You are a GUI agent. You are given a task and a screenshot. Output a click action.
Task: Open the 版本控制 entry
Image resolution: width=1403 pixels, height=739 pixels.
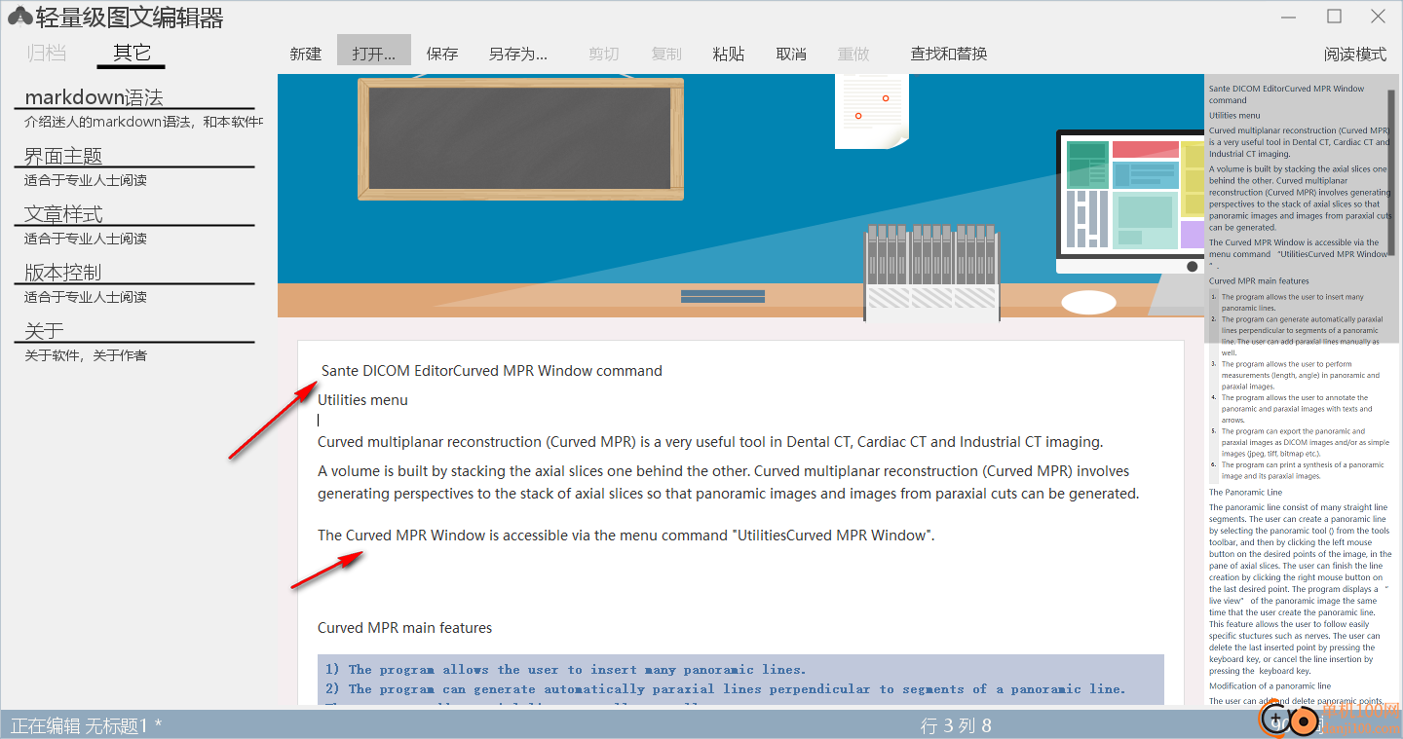(63, 273)
